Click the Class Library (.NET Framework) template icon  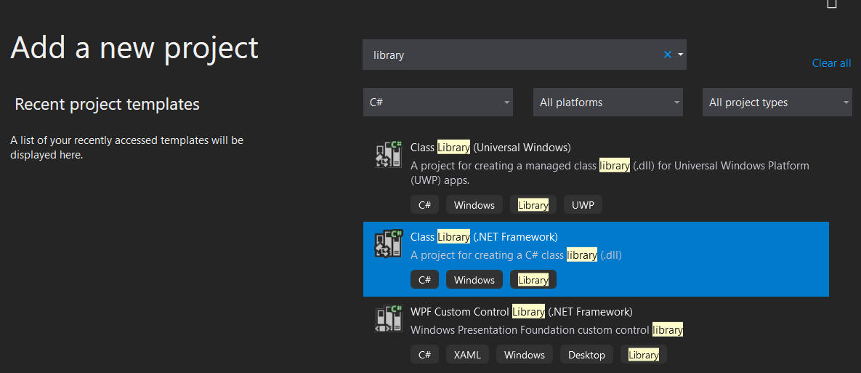pos(389,244)
